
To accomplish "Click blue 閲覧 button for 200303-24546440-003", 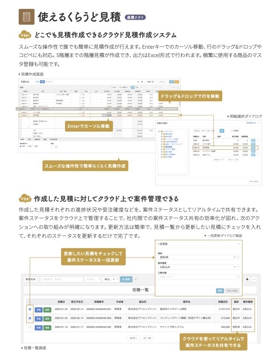I will point(38,318).
